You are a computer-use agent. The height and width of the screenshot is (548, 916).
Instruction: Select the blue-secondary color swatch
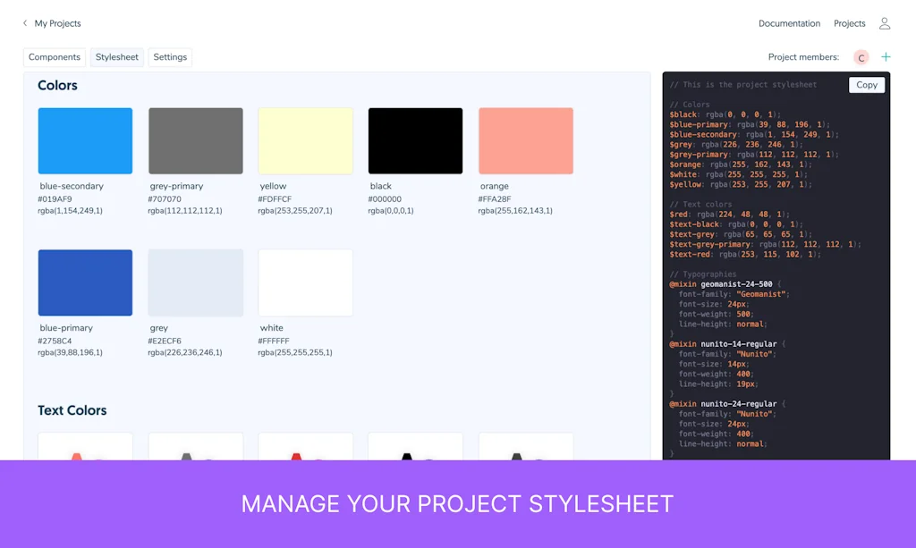(x=85, y=141)
